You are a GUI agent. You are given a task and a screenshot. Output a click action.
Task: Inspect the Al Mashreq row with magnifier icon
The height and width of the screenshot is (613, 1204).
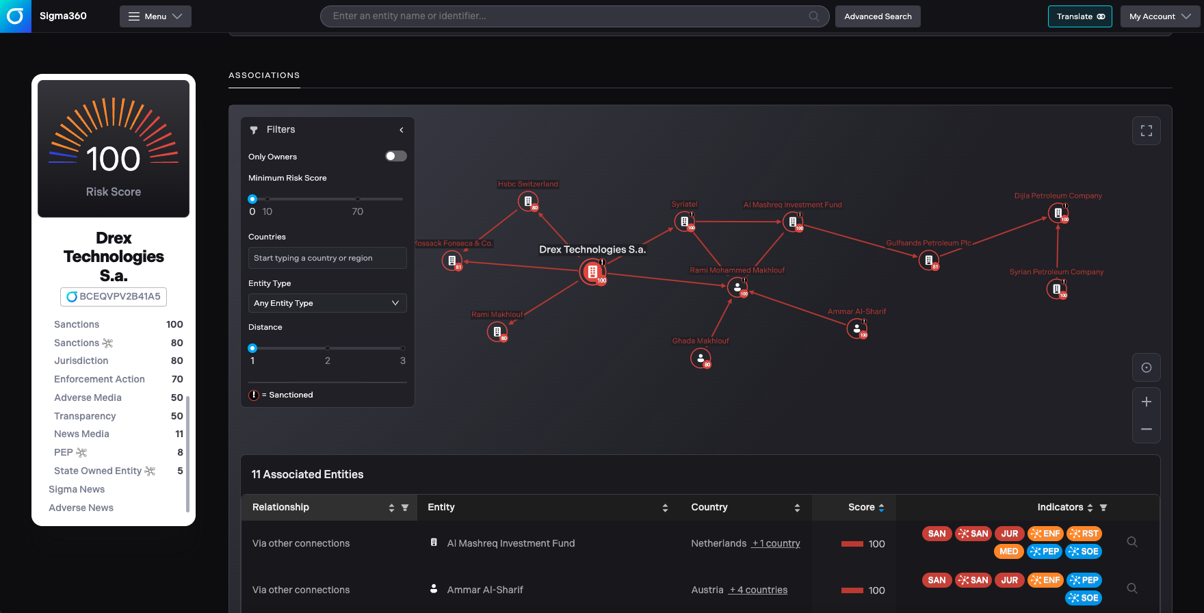click(x=1132, y=542)
